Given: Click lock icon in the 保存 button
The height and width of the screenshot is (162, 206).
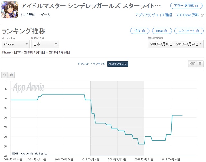Looking at the screenshot, I should [x=144, y=31].
